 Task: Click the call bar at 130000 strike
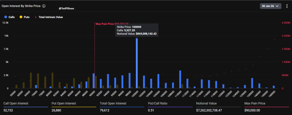pos(252,83)
